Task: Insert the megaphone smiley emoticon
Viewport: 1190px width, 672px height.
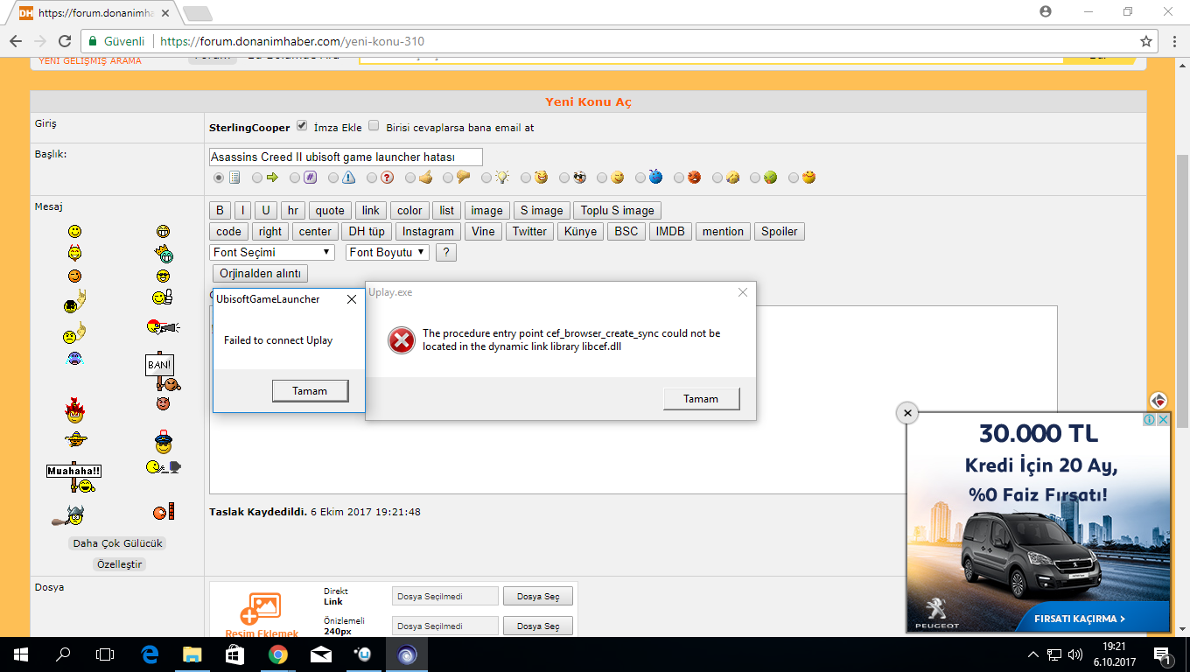Action: (x=163, y=327)
